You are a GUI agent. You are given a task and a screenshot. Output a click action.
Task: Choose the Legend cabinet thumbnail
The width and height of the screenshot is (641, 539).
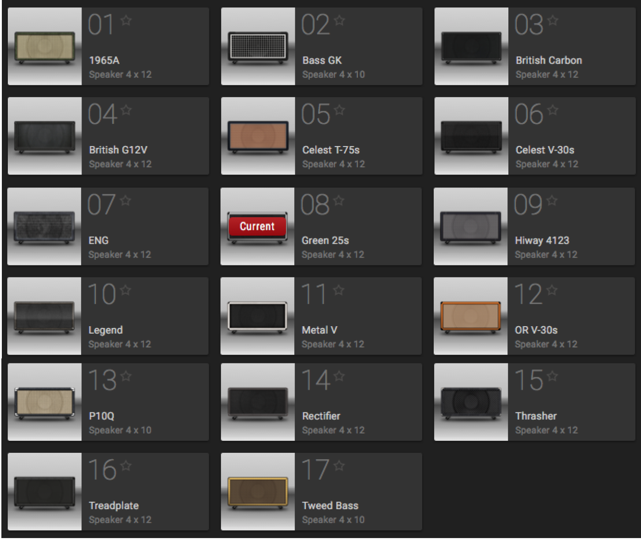click(x=44, y=316)
